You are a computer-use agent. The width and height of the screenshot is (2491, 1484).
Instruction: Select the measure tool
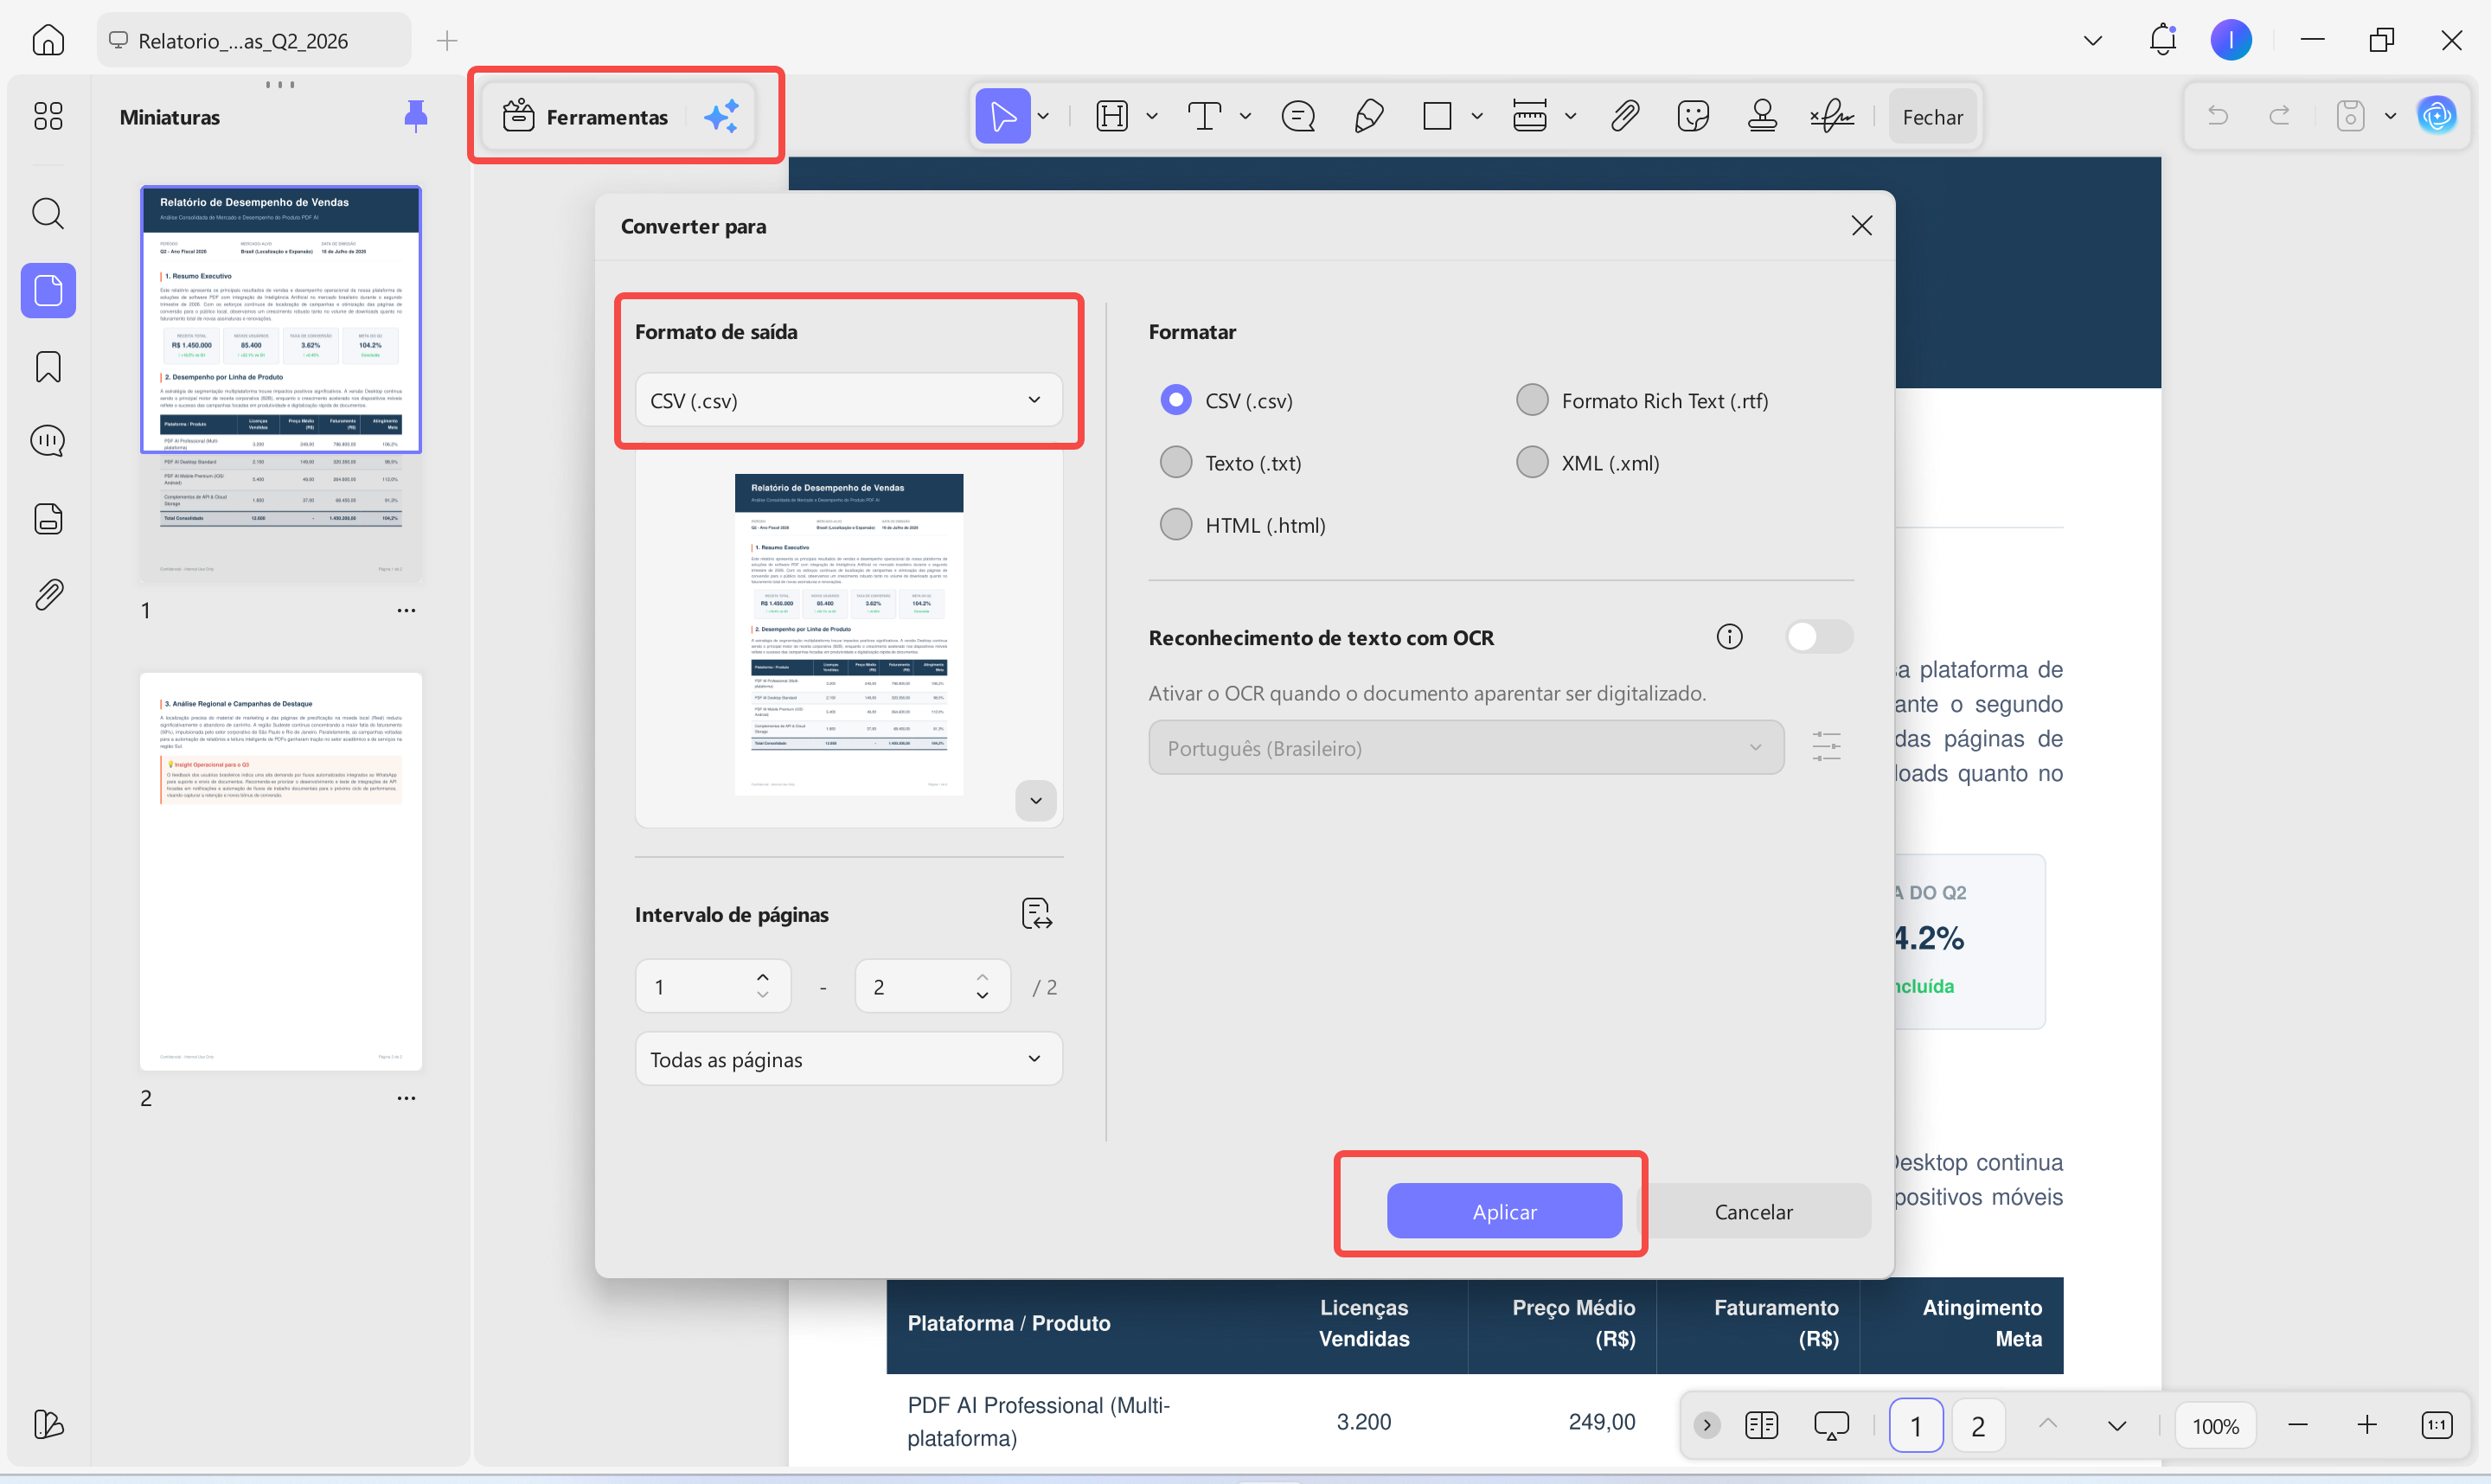(1529, 116)
